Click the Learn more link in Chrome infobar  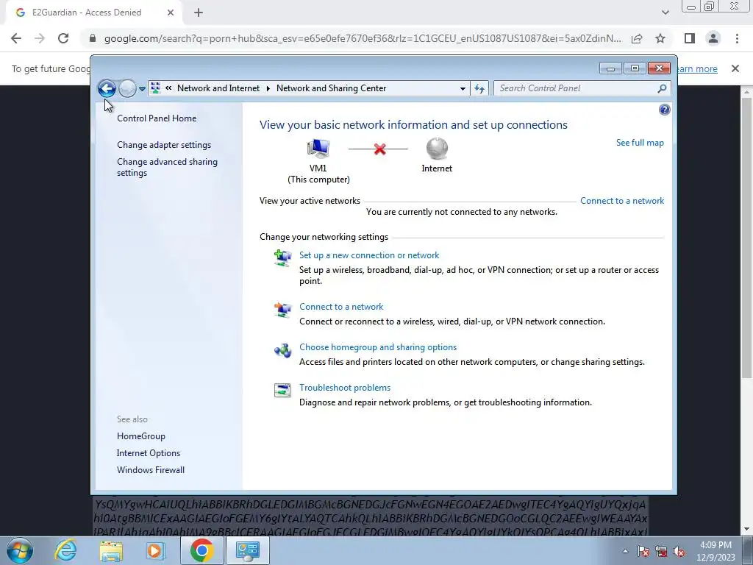[697, 68]
